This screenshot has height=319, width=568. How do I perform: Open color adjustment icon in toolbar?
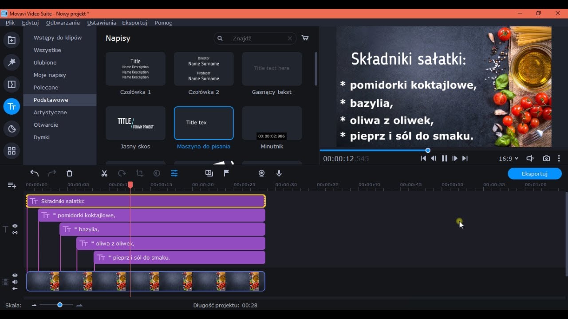coord(157,173)
